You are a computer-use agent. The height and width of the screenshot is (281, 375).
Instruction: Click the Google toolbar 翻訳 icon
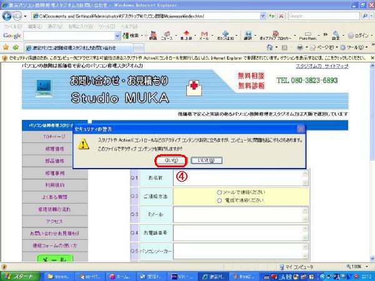click(x=247, y=36)
